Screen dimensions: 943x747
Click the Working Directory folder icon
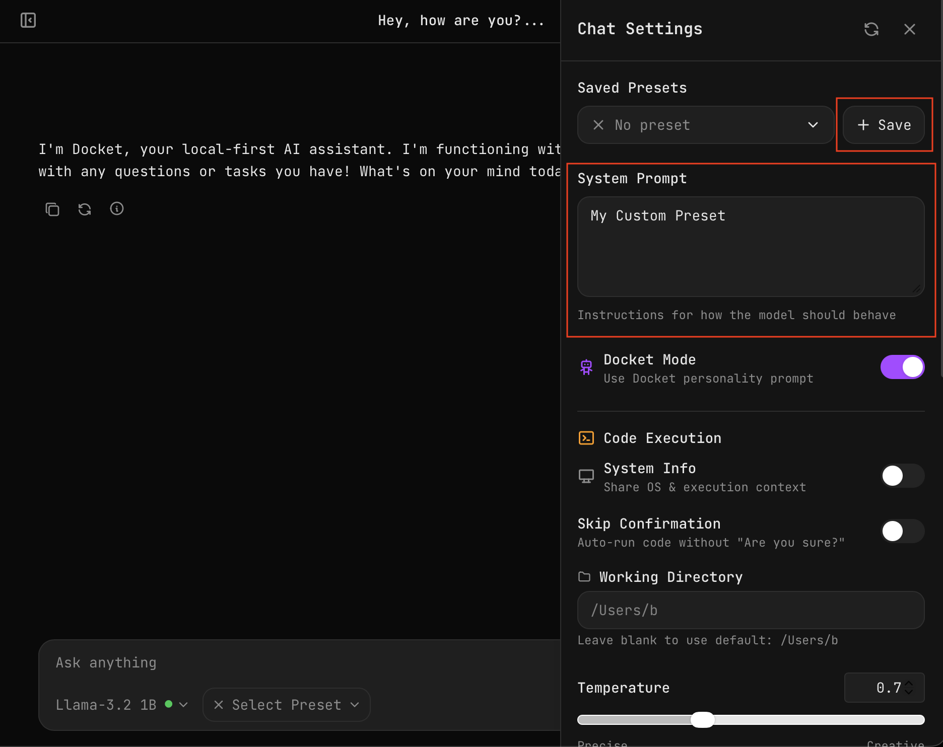click(x=584, y=577)
